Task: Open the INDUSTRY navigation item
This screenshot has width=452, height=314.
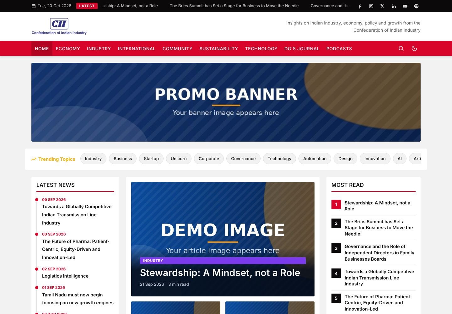Action: [x=99, y=49]
